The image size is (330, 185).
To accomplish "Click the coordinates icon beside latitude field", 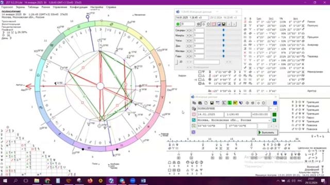I will point(194,126).
